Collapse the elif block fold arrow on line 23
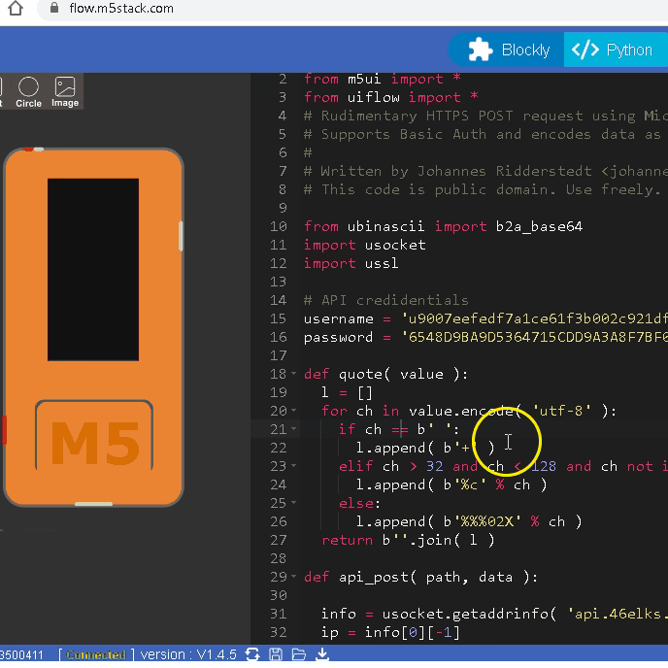The width and height of the screenshot is (668, 668). click(x=293, y=466)
